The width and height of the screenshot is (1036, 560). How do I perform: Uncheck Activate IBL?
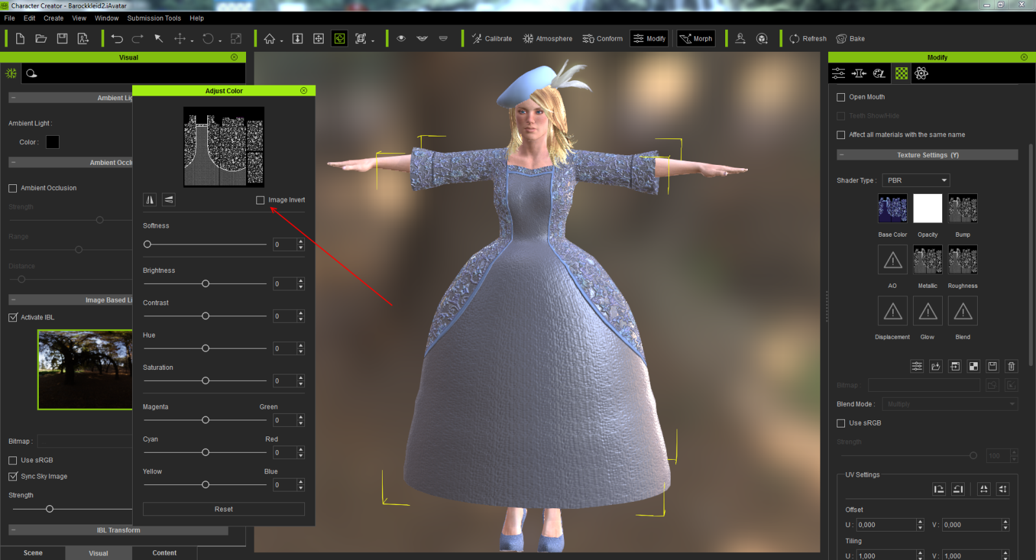click(x=13, y=318)
